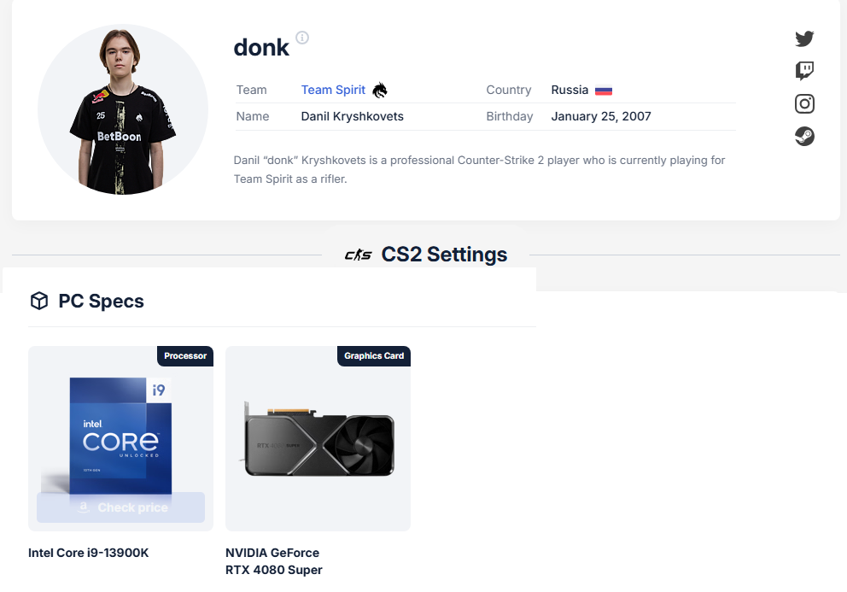Click the Processor label badge

(x=185, y=355)
